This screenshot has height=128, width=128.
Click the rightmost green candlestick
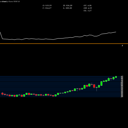(x=116, y=77)
